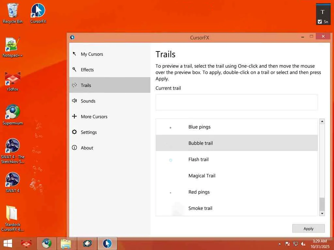Go to the Sounds section
This screenshot has height=250, width=334.
pyautogui.click(x=110, y=101)
